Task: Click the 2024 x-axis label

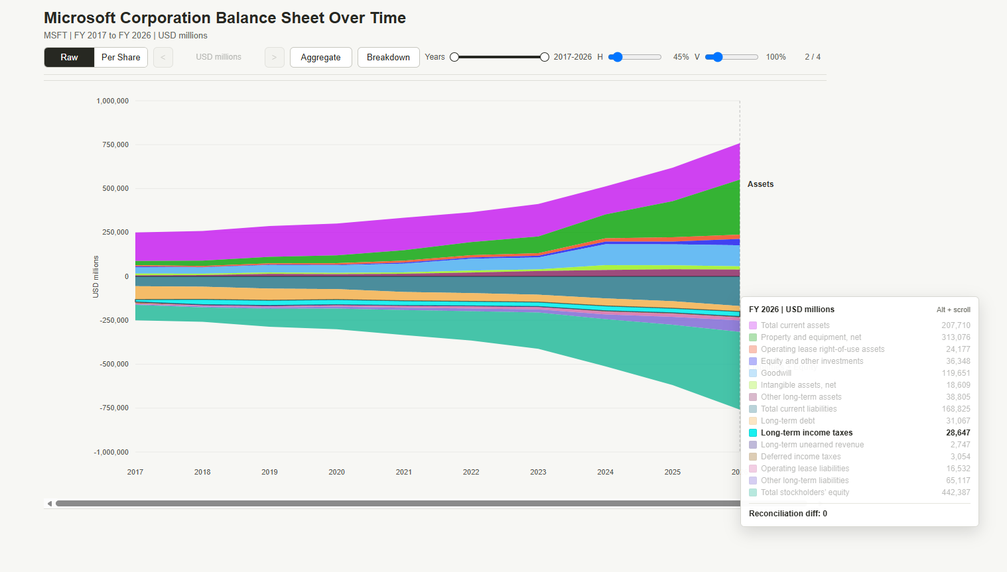Action: click(605, 472)
